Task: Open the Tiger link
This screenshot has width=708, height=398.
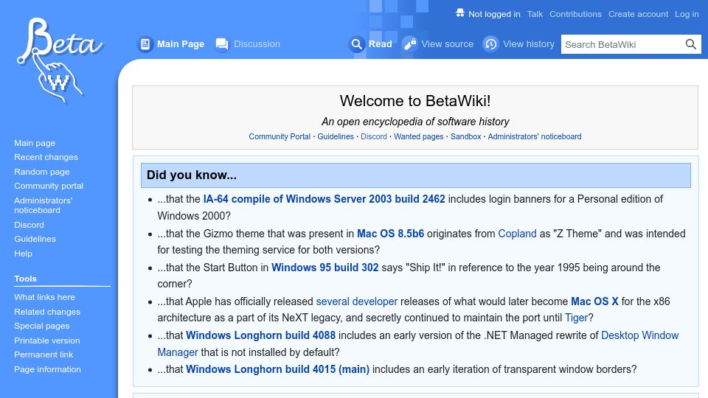Action: coord(576,318)
